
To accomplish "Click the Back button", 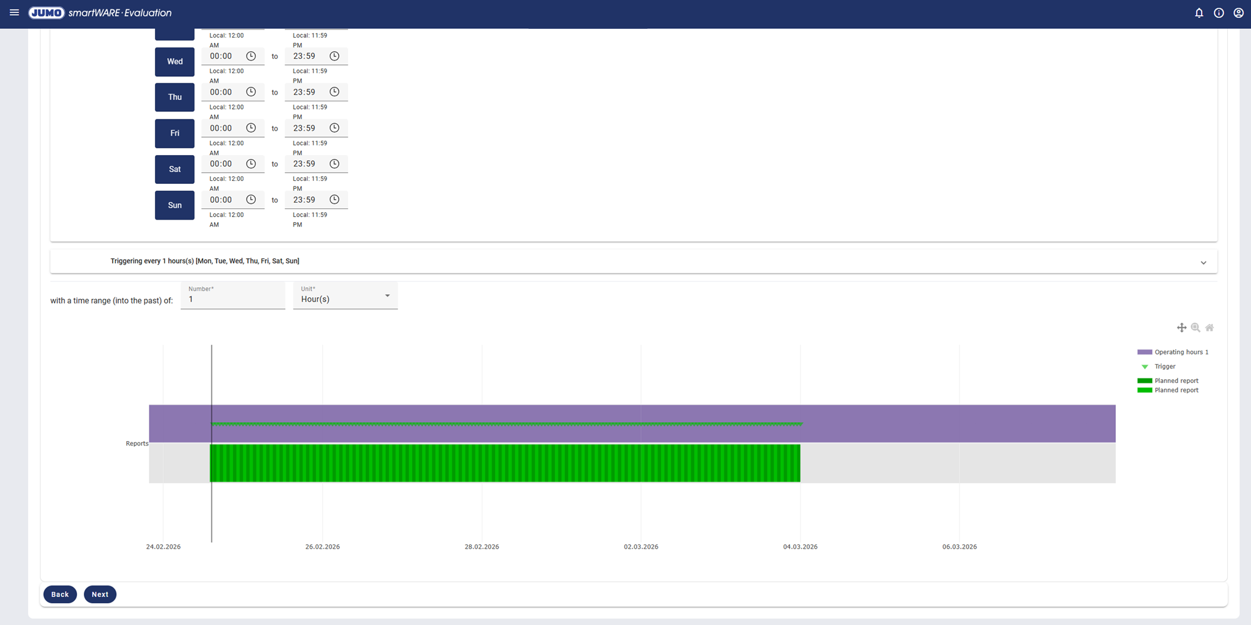I will [x=60, y=594].
